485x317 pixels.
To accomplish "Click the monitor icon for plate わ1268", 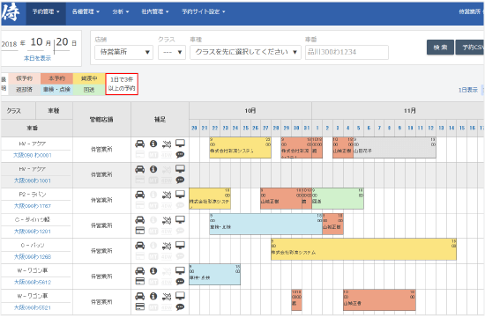I will pos(180,245).
